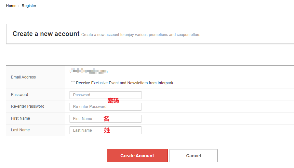294x168 pixels.
Task: Focus the Password input field
Action: click(105, 95)
